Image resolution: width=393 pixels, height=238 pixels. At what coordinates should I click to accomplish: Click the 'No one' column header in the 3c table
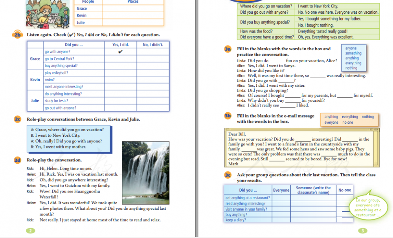(345, 190)
